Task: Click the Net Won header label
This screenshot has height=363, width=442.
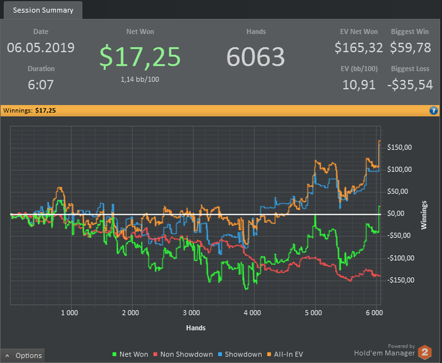Action: point(140,32)
